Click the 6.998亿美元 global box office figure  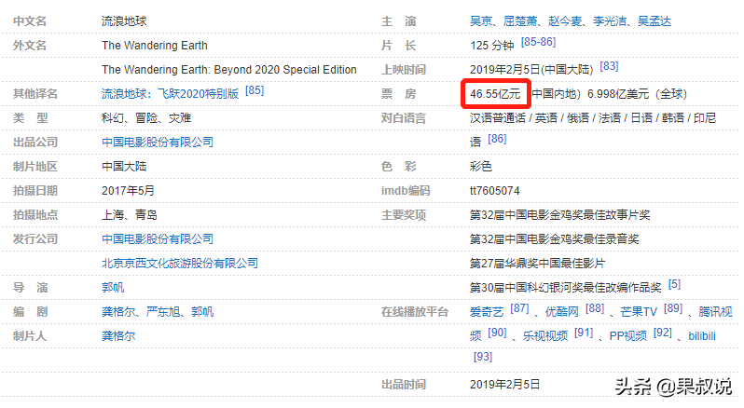(618, 94)
